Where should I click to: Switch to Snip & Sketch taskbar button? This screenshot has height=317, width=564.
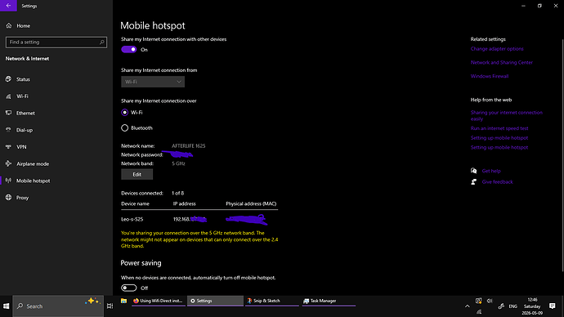click(x=271, y=301)
